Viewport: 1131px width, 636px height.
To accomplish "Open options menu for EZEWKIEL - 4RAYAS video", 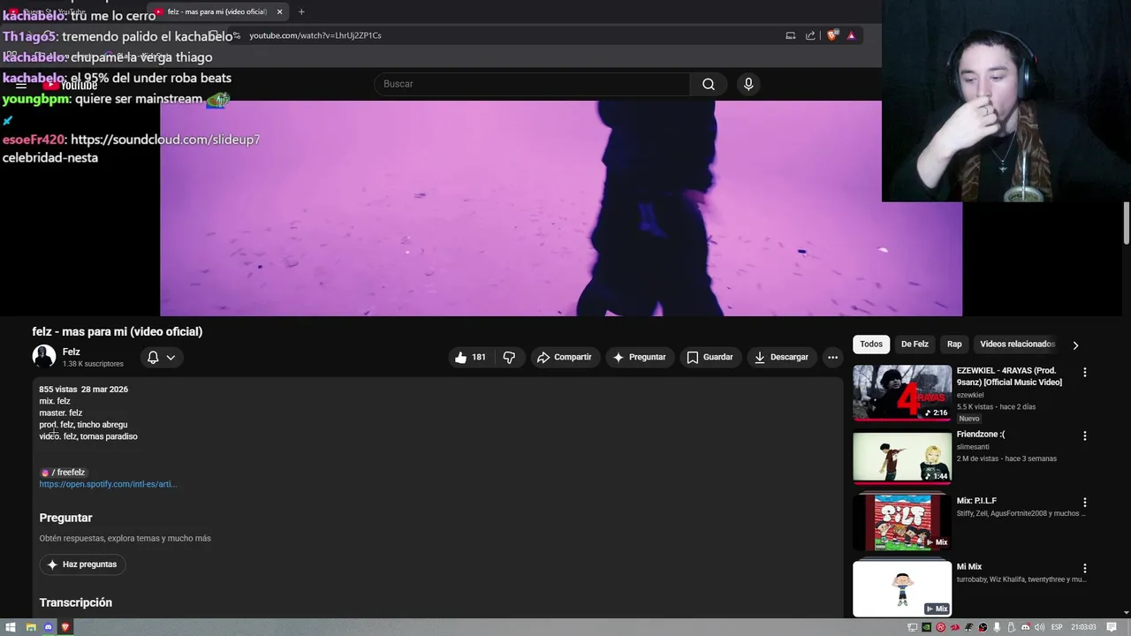I will (x=1085, y=372).
